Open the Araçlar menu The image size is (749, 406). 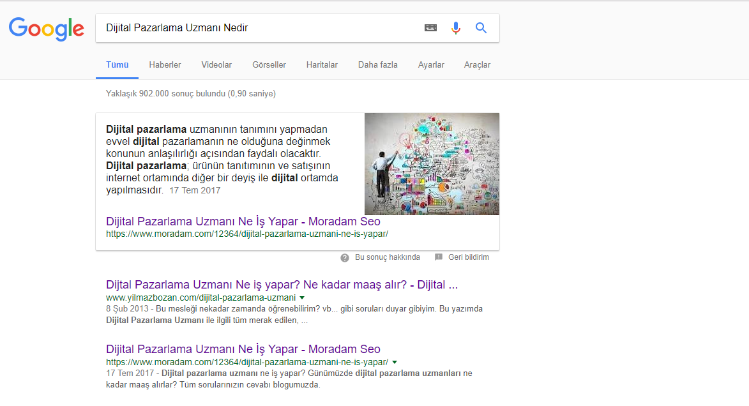coord(477,65)
